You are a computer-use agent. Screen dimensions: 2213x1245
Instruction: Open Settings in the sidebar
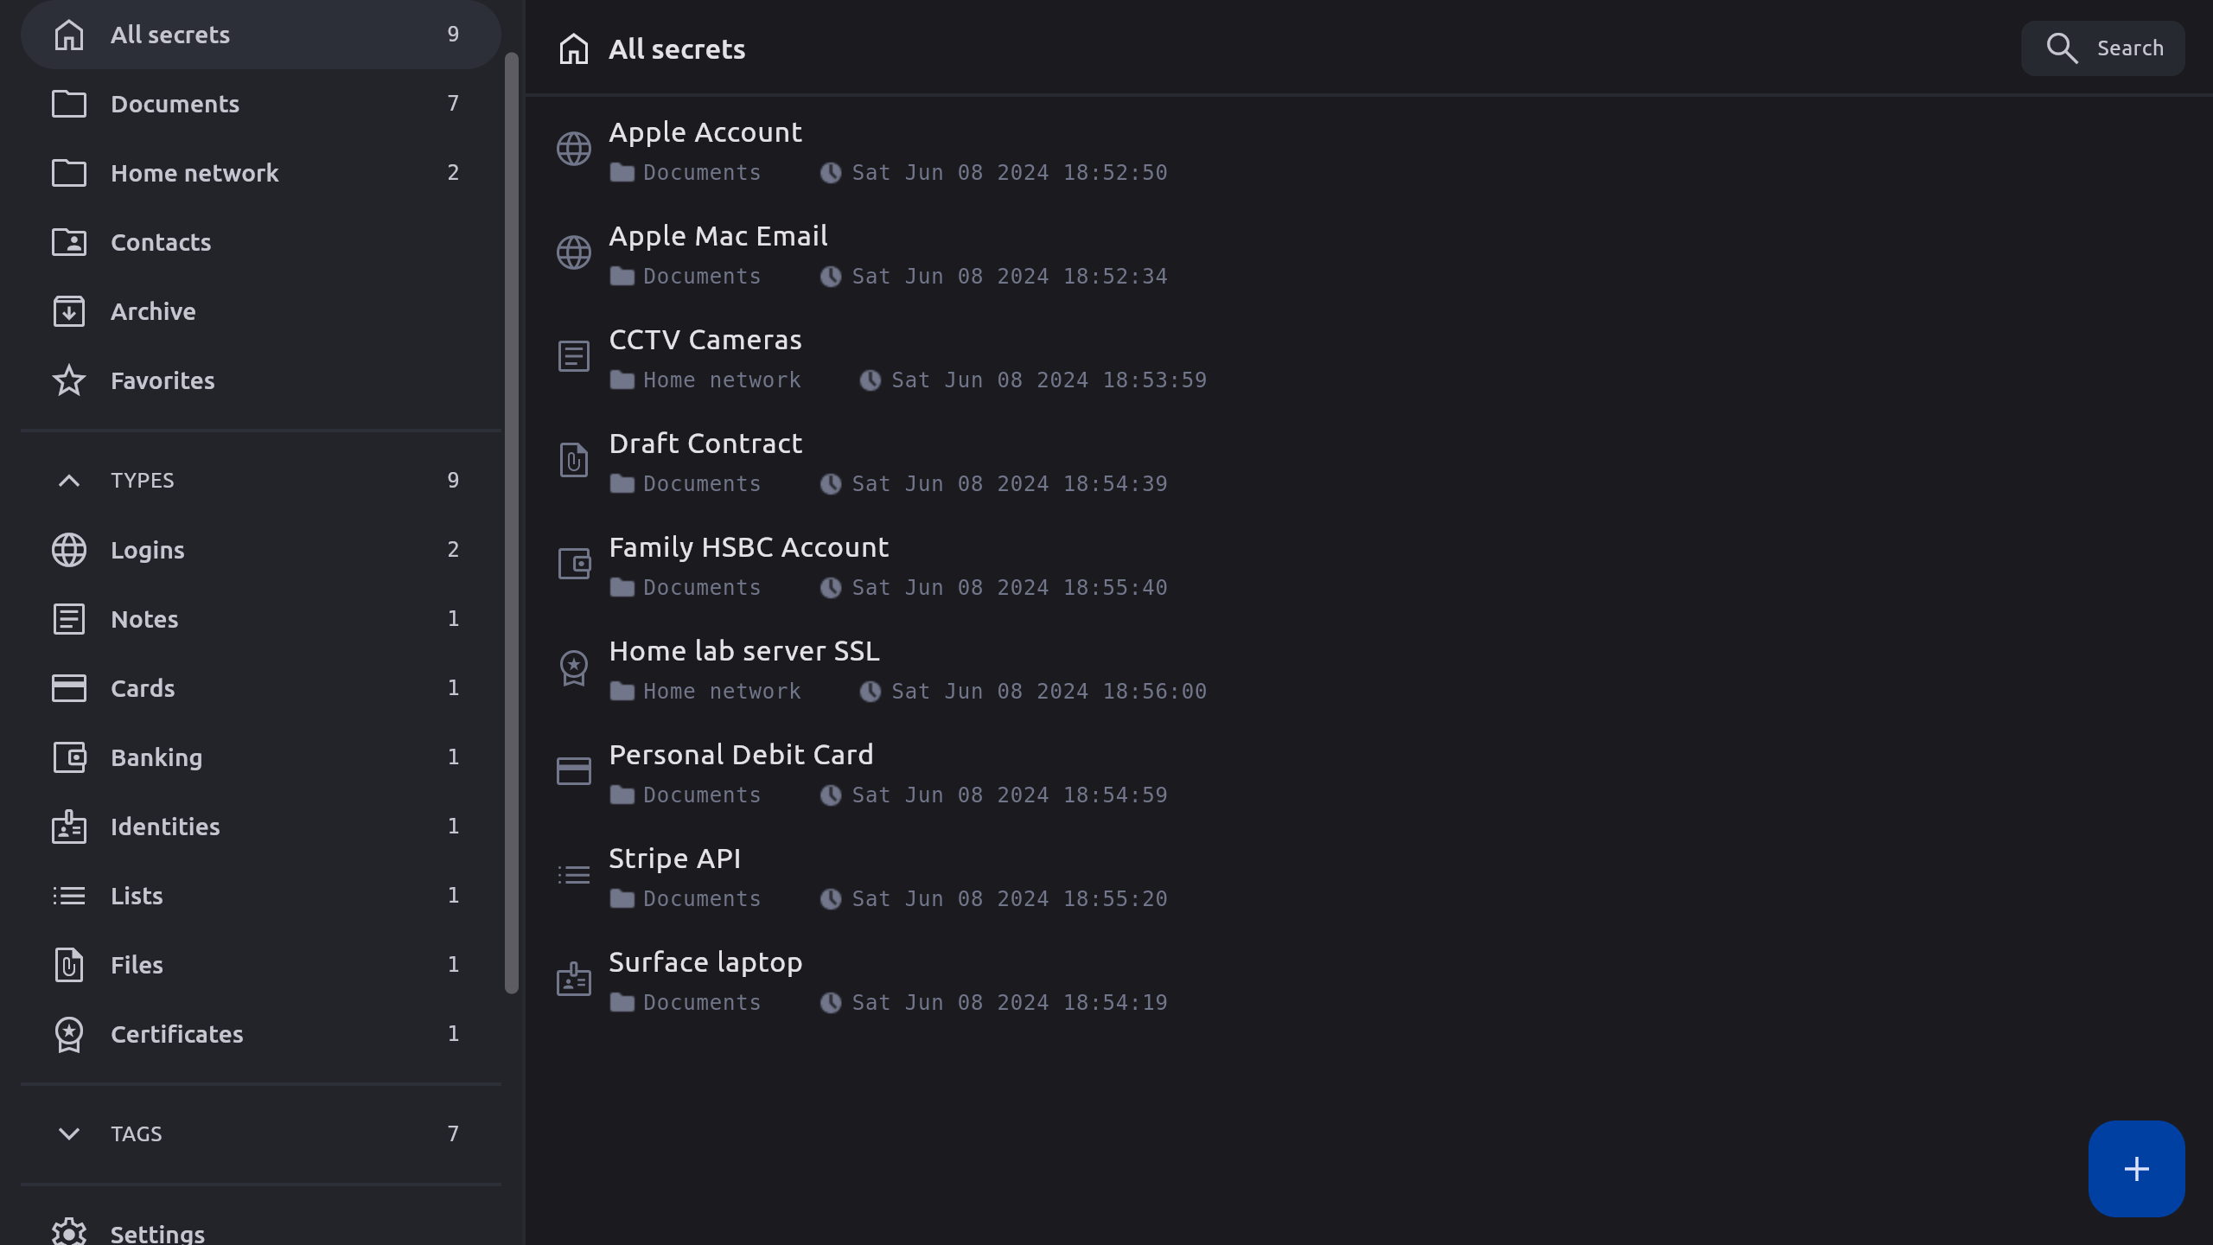pyautogui.click(x=157, y=1233)
